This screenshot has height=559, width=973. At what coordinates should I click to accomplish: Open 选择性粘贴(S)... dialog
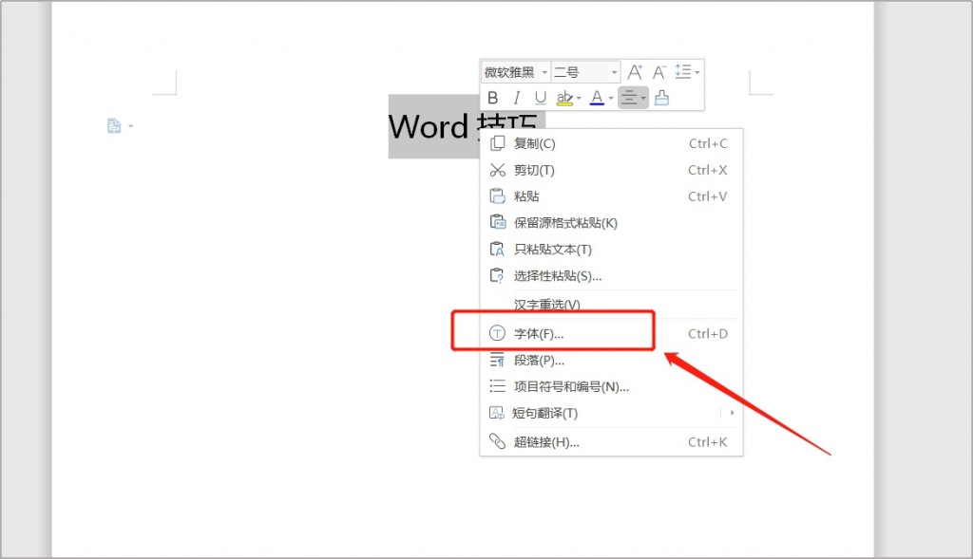[611, 276]
